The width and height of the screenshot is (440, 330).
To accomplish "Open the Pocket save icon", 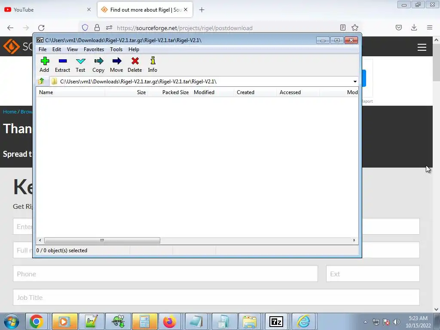I will (x=399, y=27).
